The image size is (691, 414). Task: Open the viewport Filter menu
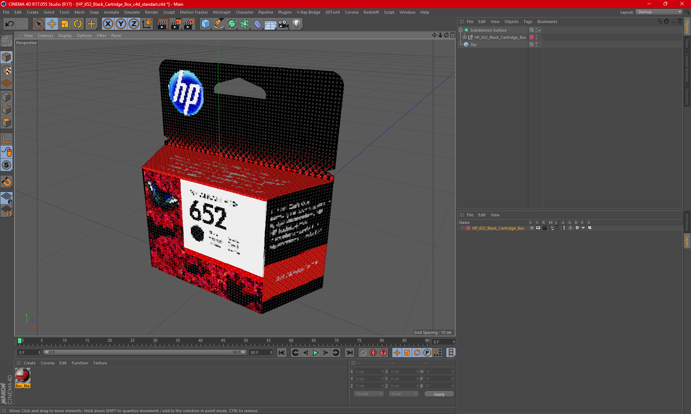101,36
